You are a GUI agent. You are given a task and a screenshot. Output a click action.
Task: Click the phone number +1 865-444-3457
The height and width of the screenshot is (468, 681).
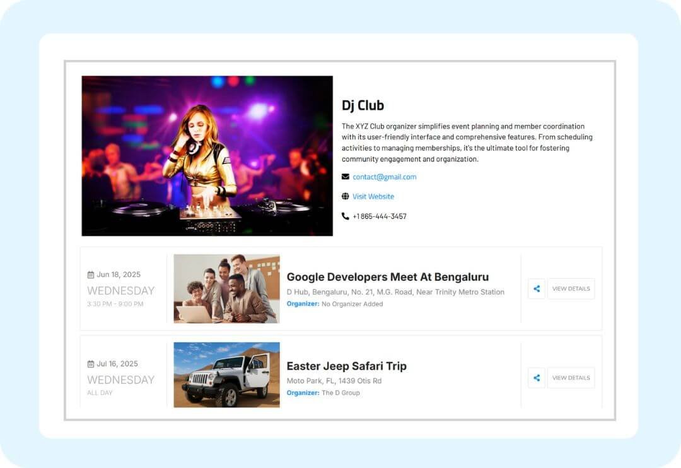tap(379, 216)
